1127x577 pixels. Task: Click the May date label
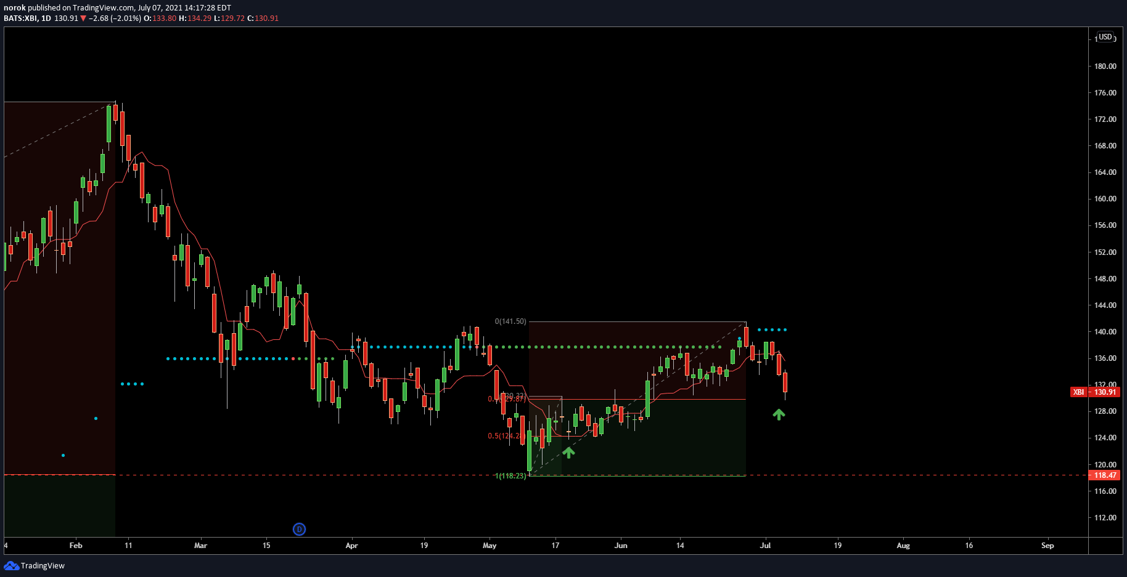click(x=490, y=545)
